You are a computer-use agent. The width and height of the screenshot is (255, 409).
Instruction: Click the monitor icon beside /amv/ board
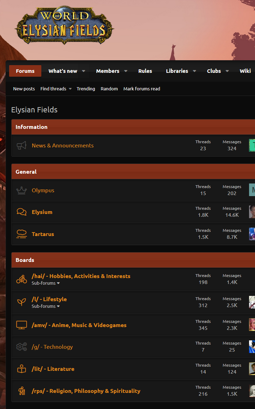[x=22, y=325]
